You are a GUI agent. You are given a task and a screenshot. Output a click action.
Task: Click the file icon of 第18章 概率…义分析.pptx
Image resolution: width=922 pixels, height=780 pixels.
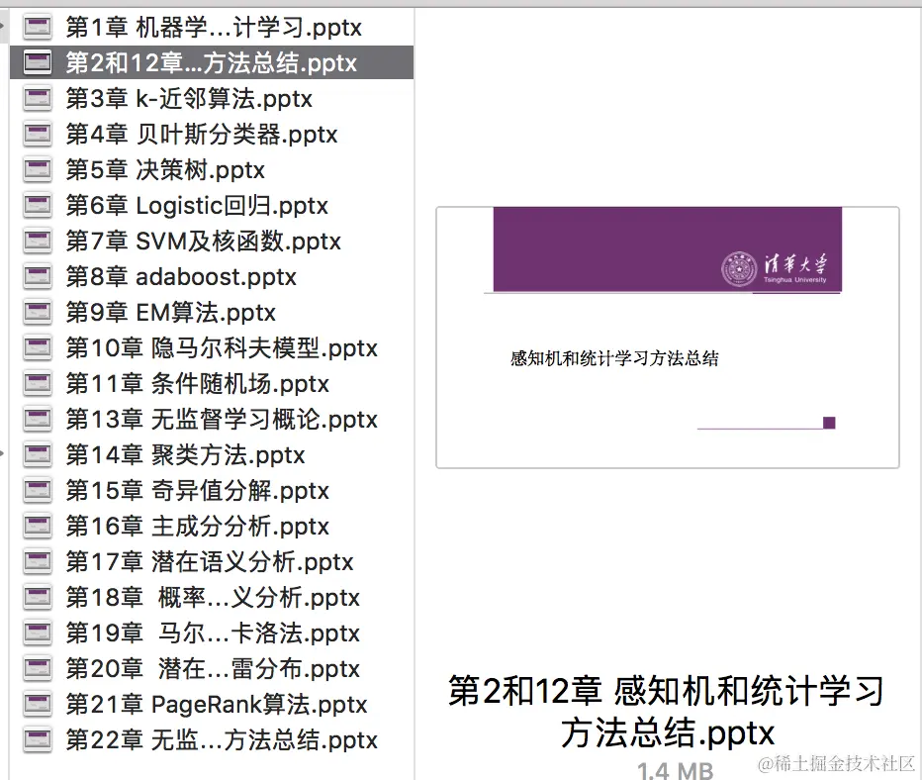click(x=37, y=597)
